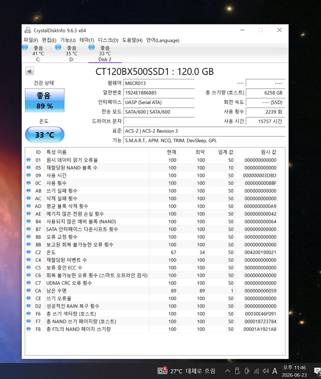Select row 평균 블록 삭제 횟수
This screenshot has height=379, width=321.
(x=152, y=206)
